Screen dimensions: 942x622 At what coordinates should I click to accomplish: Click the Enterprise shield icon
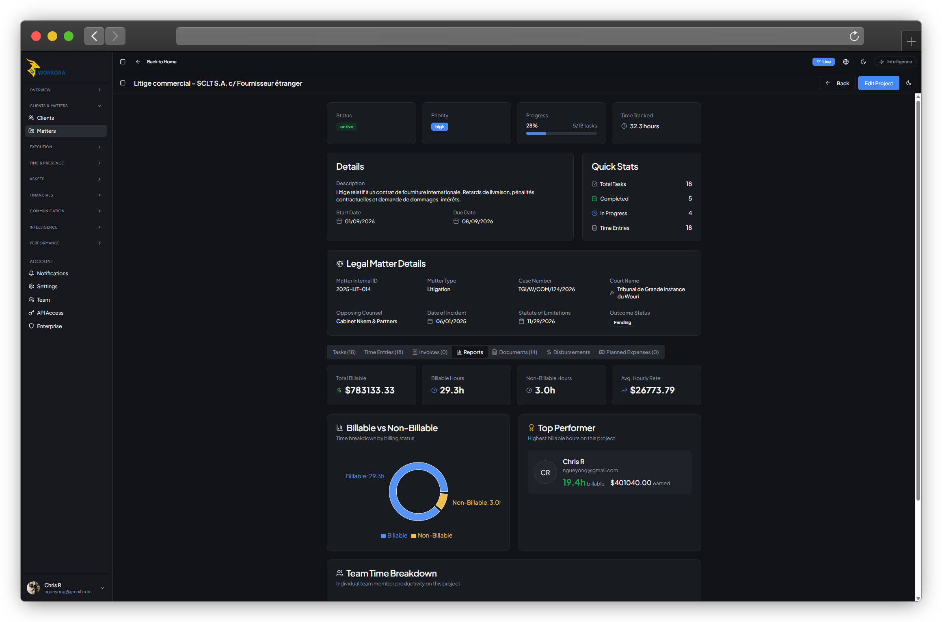point(32,326)
